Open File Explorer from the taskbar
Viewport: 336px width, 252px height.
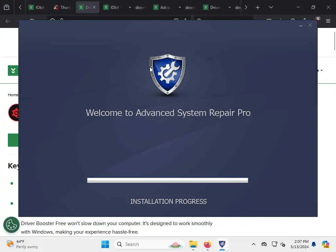point(193,244)
